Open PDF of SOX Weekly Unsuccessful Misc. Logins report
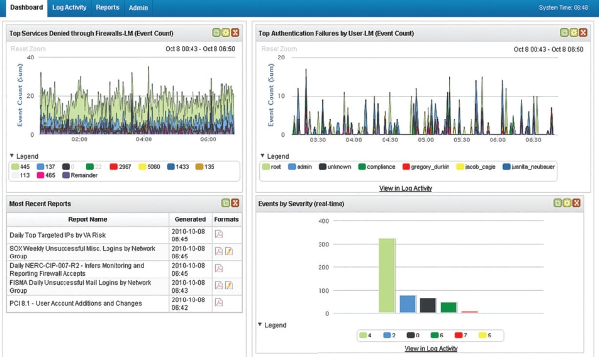 pyautogui.click(x=219, y=251)
